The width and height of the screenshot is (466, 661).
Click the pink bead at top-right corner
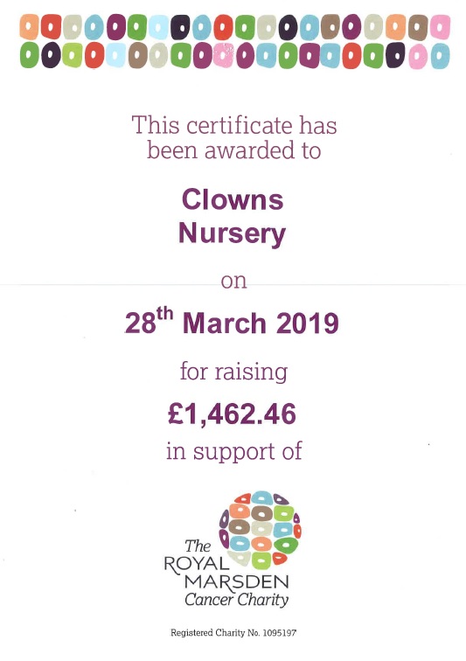441,27
